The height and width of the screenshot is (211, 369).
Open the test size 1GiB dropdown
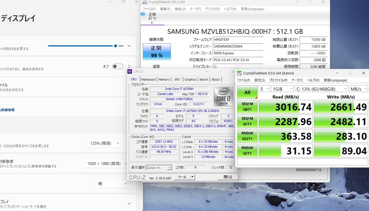tap(282, 89)
